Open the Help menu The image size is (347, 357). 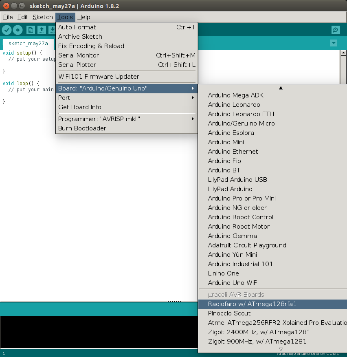click(x=83, y=17)
